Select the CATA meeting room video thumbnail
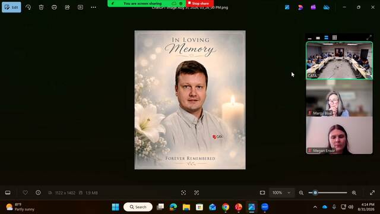The width and height of the screenshot is (380, 214). (339, 61)
